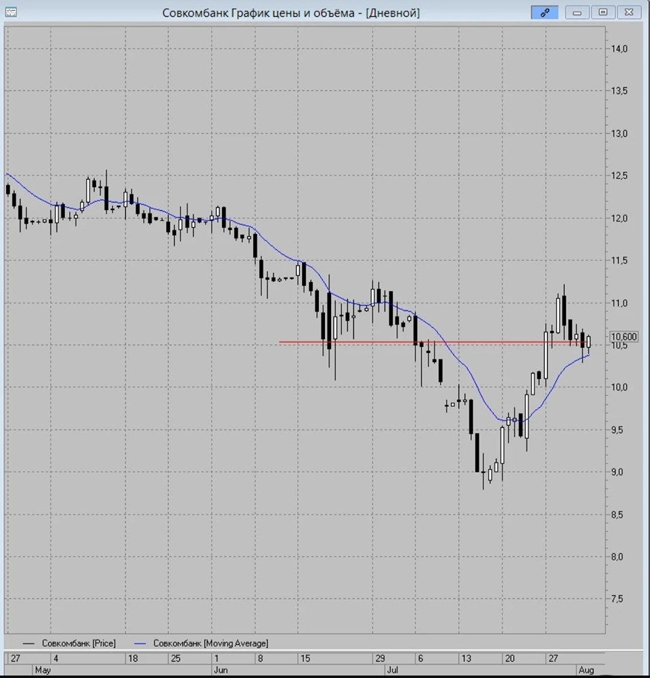Click the date label 13 in July

pyautogui.click(x=466, y=658)
